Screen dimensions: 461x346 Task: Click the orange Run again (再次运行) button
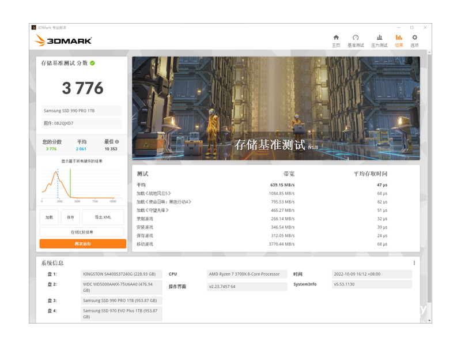coord(83,243)
